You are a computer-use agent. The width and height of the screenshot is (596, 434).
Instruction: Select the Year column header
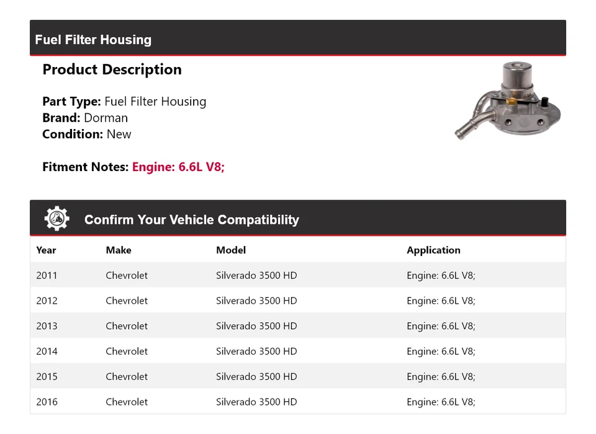click(x=46, y=250)
